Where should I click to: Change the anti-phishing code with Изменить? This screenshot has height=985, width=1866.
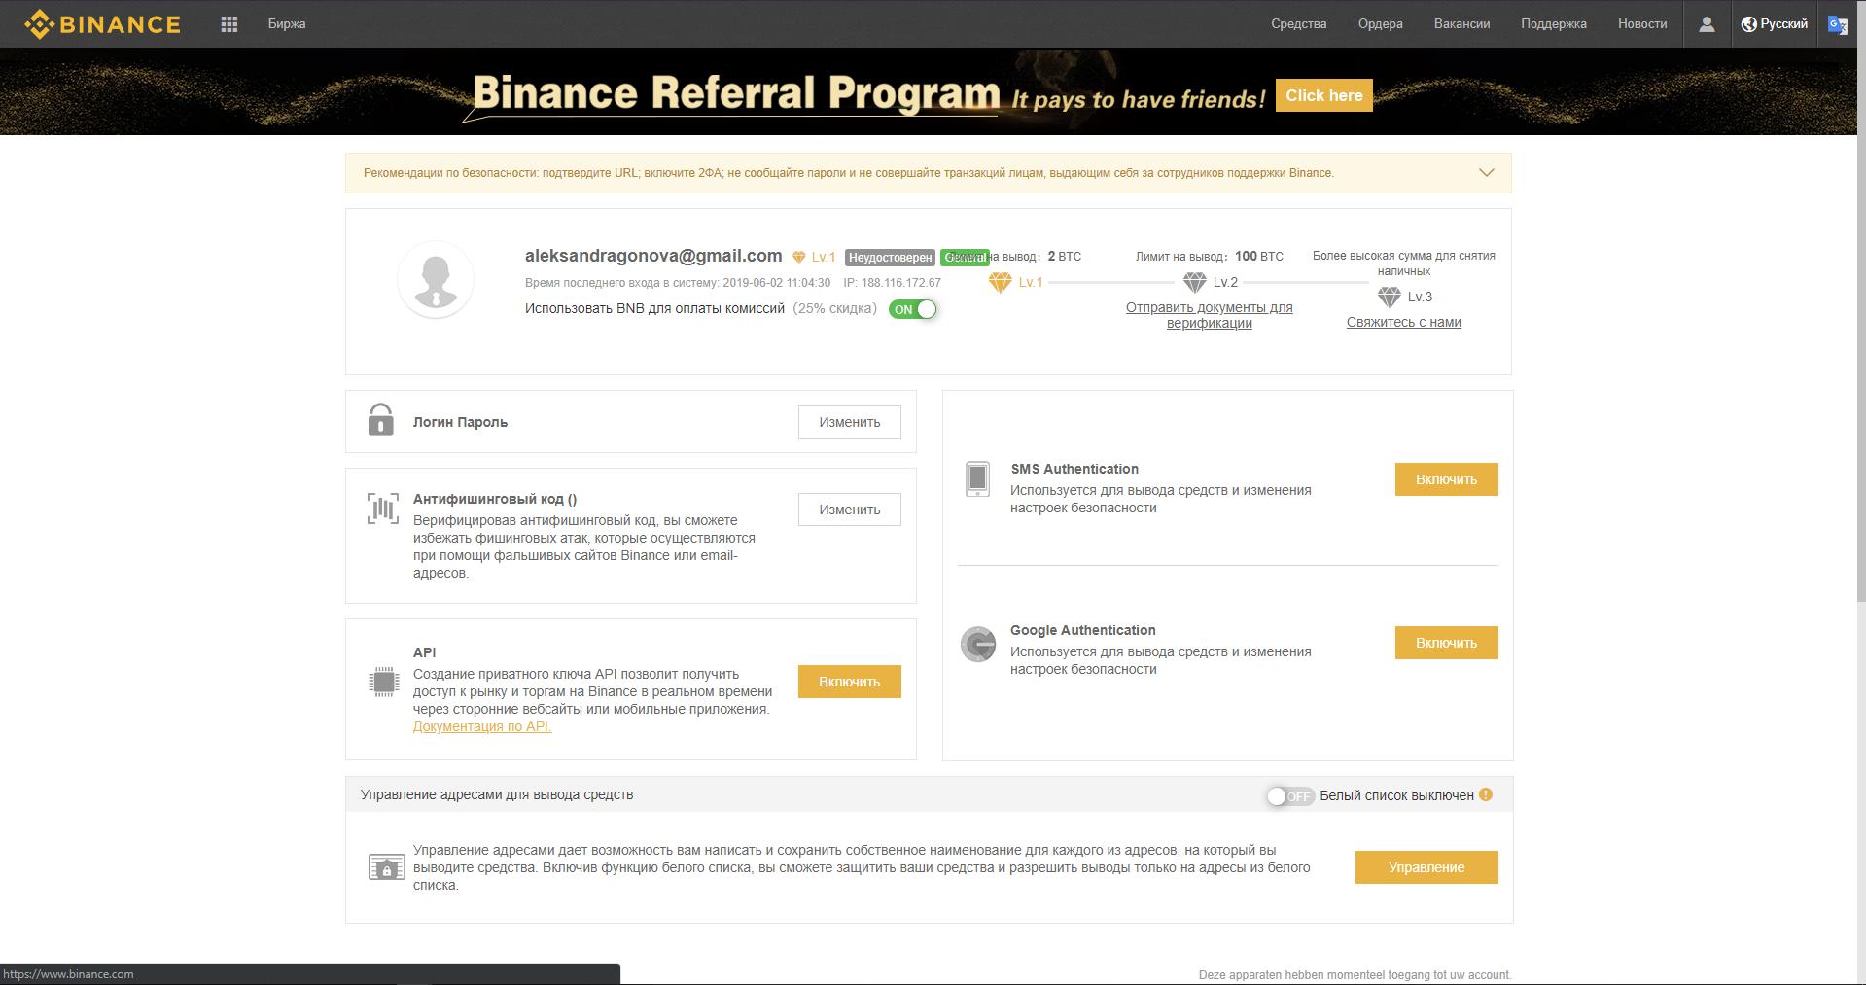[850, 510]
